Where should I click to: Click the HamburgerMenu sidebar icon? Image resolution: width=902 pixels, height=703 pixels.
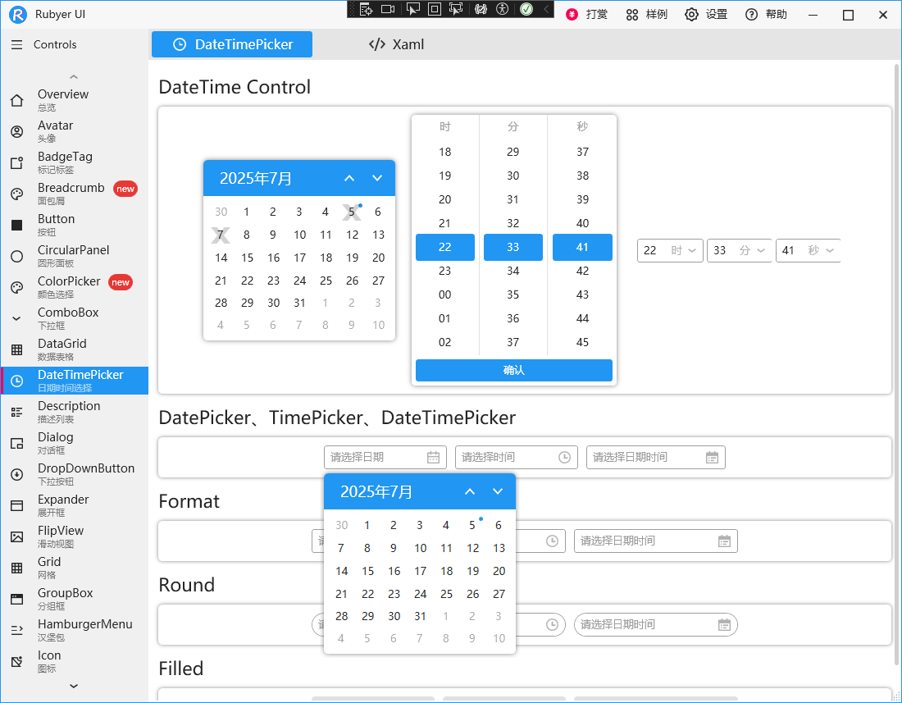[x=17, y=630]
